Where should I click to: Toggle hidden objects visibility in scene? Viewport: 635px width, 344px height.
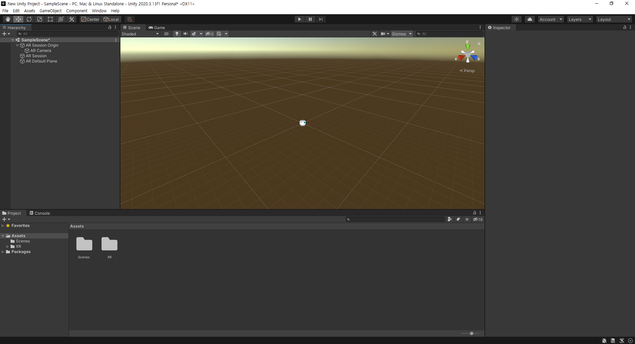pyautogui.click(x=209, y=34)
